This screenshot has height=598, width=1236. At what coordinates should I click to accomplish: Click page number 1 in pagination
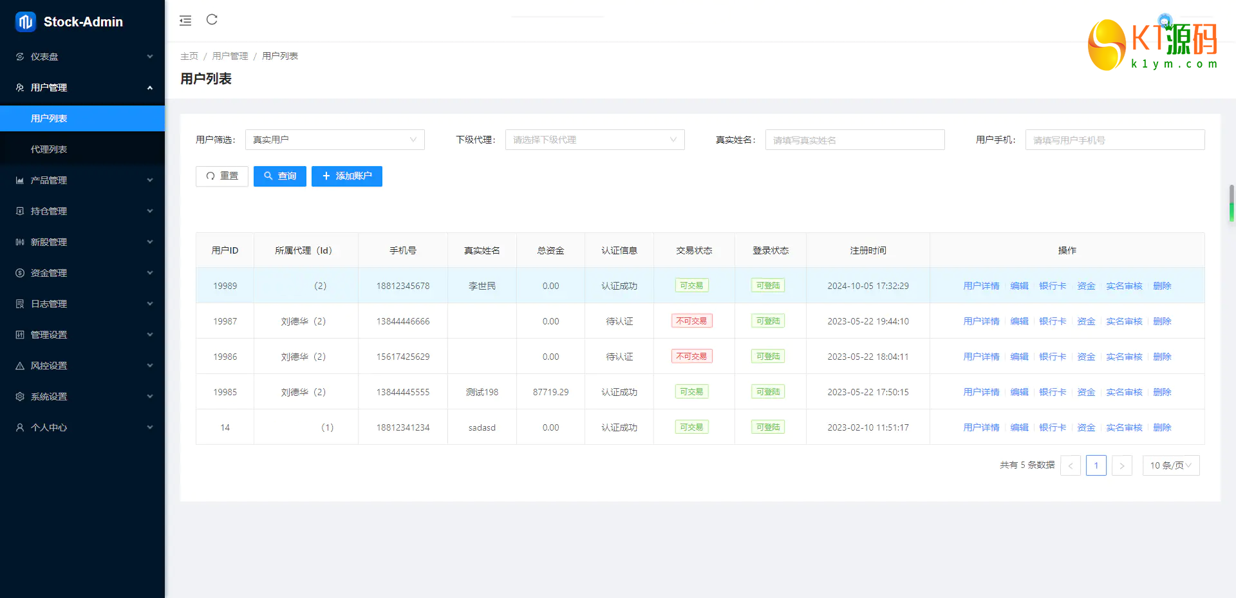click(1096, 465)
